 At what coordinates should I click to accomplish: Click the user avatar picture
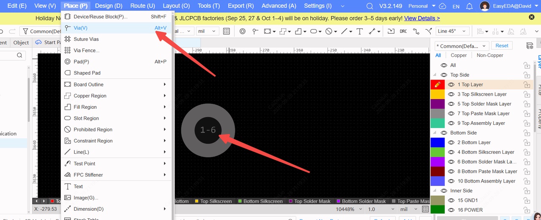pos(485,6)
